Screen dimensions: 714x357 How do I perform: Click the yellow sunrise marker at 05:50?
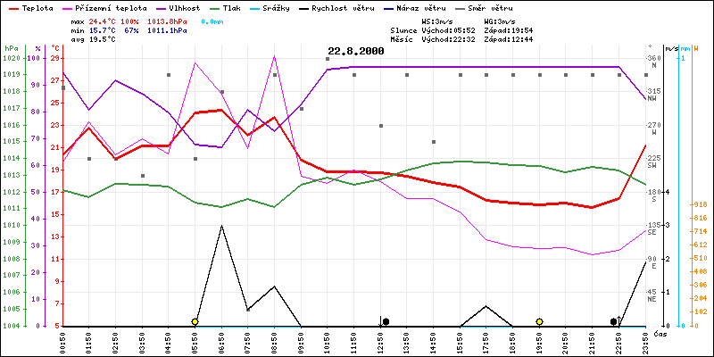click(x=195, y=321)
